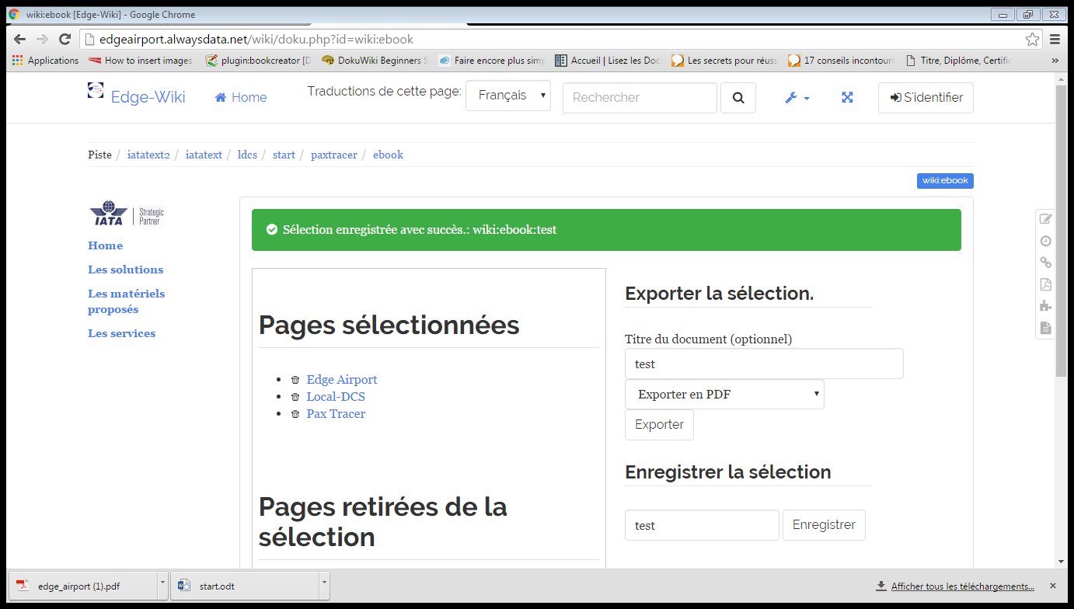Click the chain backlinks icon
This screenshot has width=1074, height=609.
1046,263
